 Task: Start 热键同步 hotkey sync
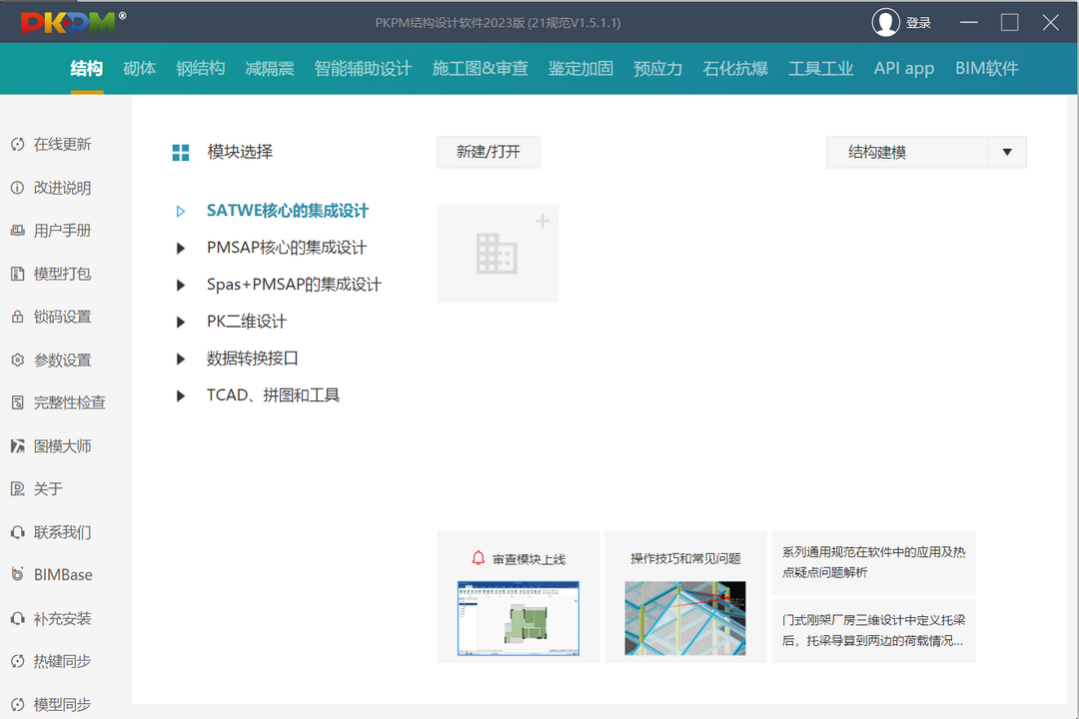coord(60,660)
